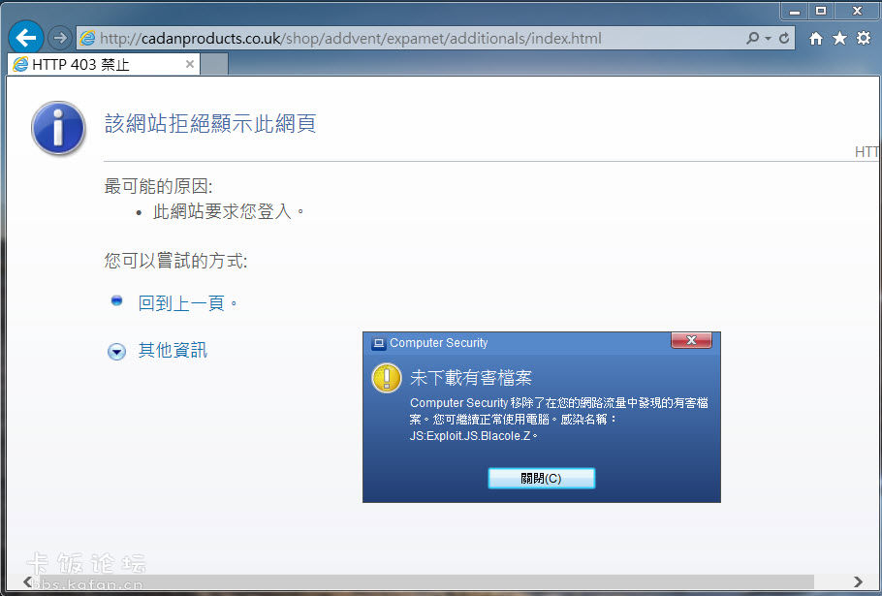882x596 pixels.
Task: Refresh the page with the reload icon
Action: tap(784, 38)
